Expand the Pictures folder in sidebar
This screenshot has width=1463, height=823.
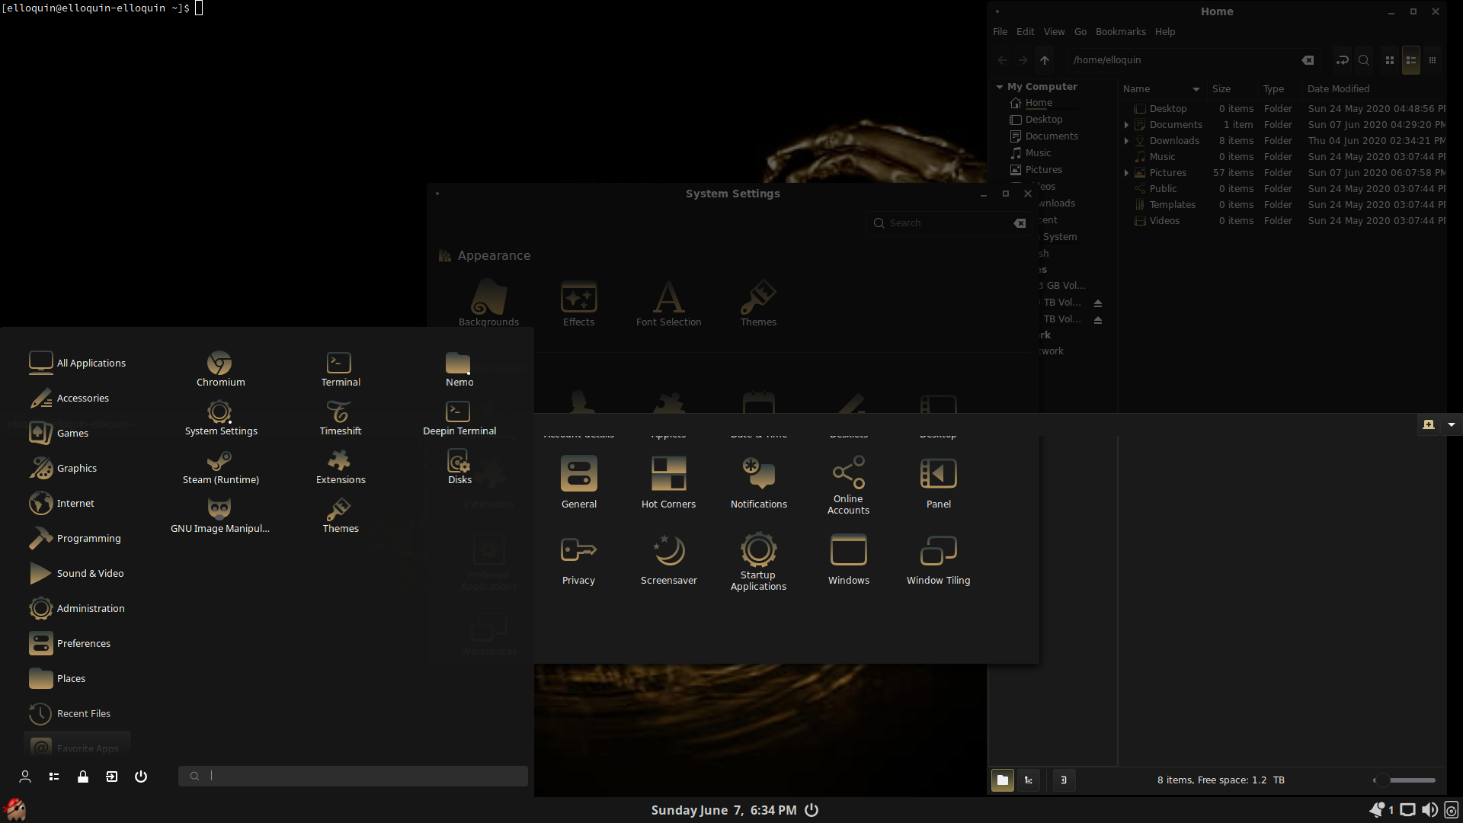(x=1126, y=173)
